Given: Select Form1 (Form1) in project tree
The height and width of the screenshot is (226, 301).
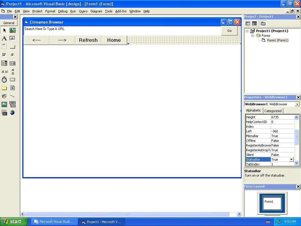Looking at the screenshot, I should [277, 40].
